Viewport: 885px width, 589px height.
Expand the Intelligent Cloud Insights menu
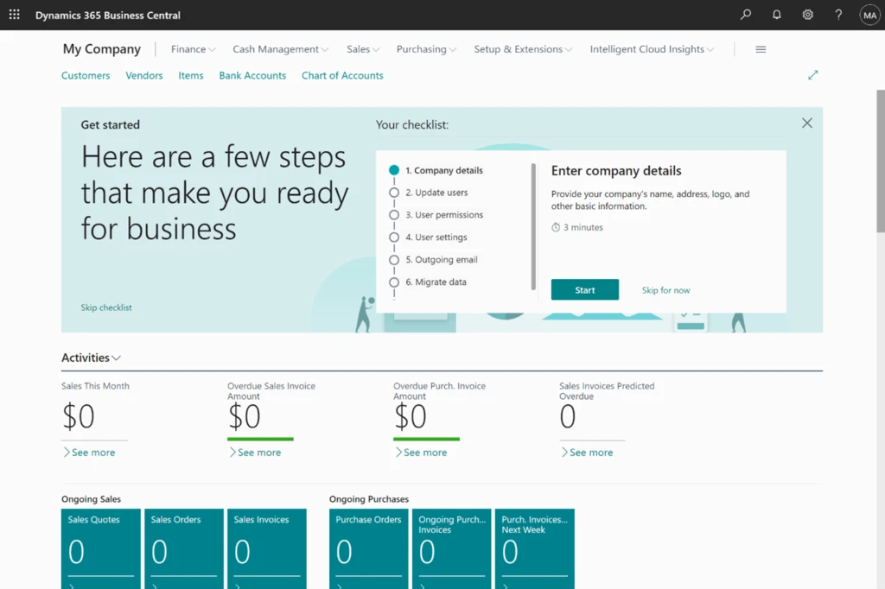pyautogui.click(x=652, y=49)
